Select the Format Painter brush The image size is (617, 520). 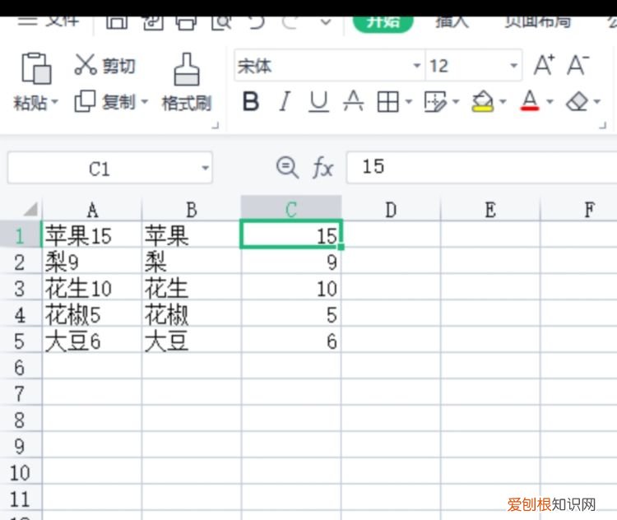tap(187, 69)
